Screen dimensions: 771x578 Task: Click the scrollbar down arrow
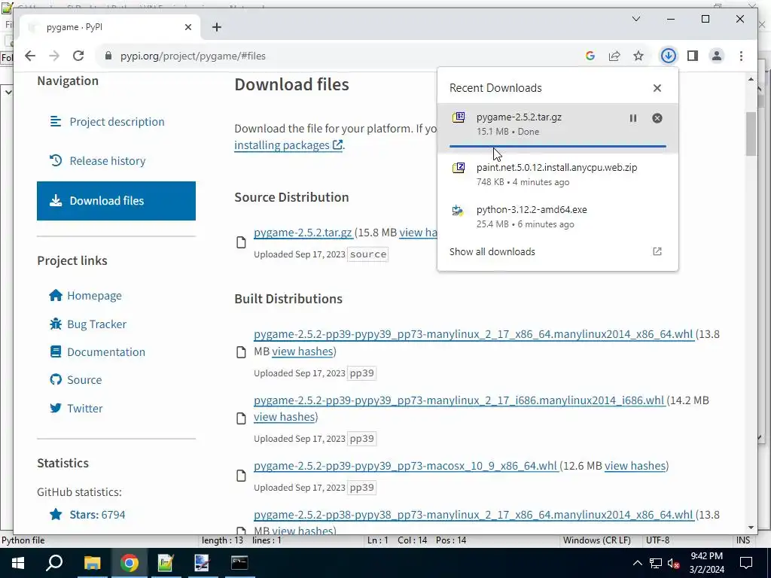pyautogui.click(x=751, y=528)
